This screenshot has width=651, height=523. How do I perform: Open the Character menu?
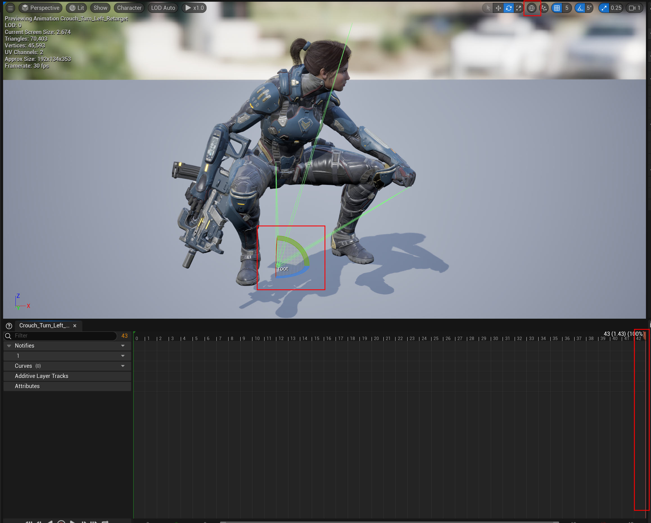tap(129, 8)
